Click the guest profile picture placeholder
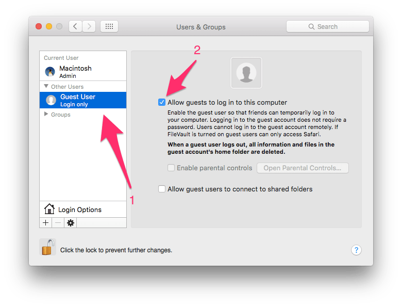Viewport: 402px width, 307px height. tap(246, 73)
